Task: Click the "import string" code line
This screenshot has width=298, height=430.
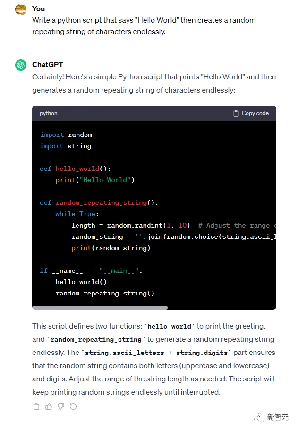Action: click(66, 146)
